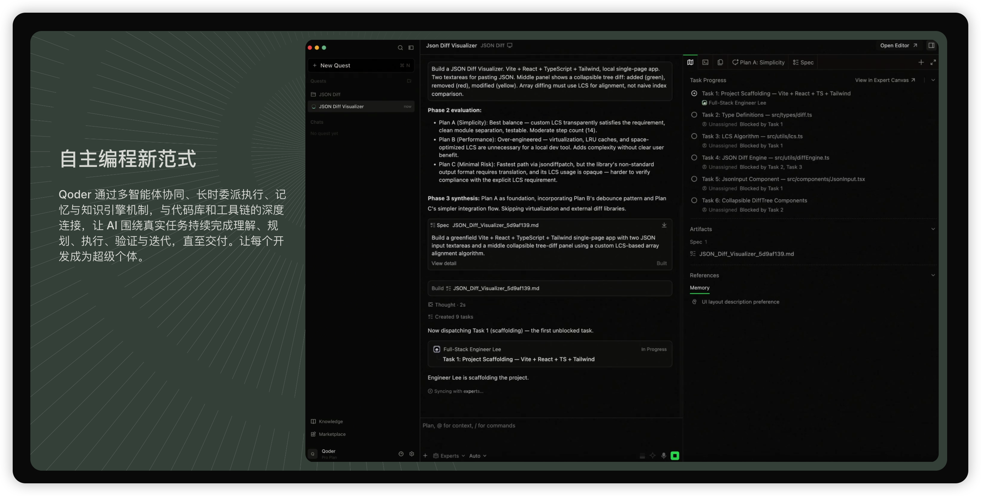This screenshot has height=496, width=981.
Task: Stop the run with green stop button
Action: [x=675, y=456]
